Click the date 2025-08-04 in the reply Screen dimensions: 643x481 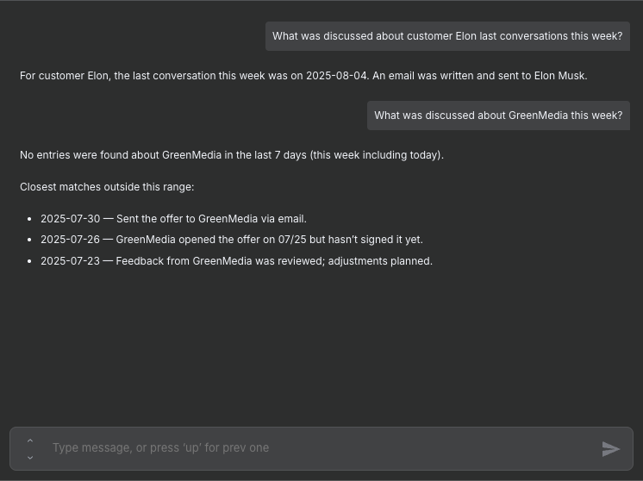point(336,76)
